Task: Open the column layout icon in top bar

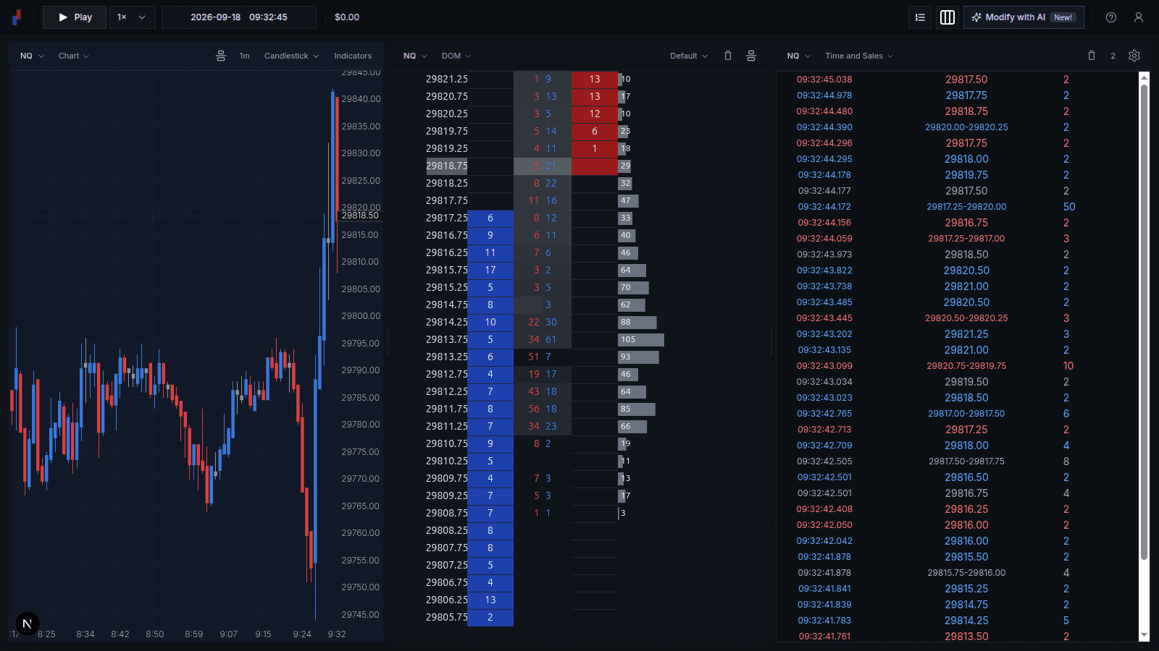Action: click(x=947, y=17)
